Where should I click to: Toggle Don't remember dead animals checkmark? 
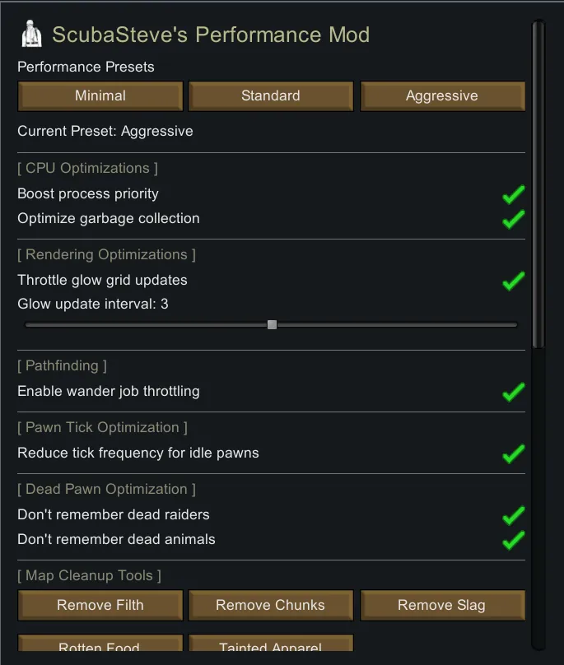(x=514, y=540)
